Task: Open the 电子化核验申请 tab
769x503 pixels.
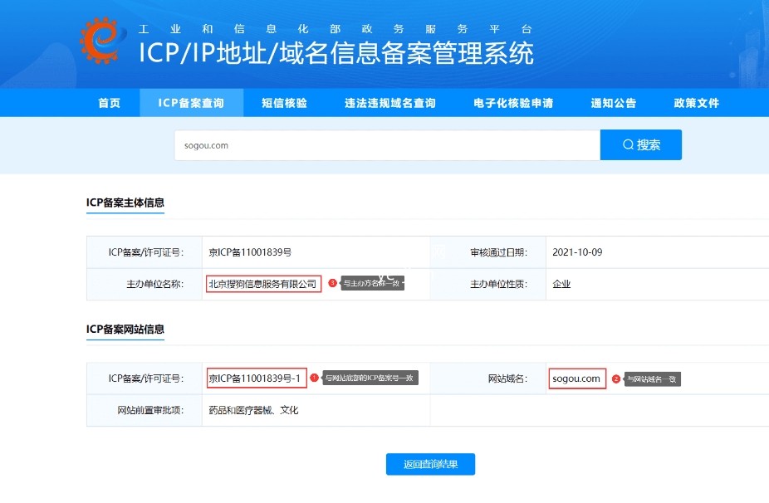Action: coord(513,103)
